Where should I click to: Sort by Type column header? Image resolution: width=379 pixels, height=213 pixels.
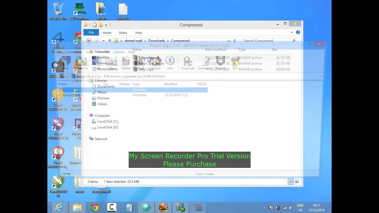[x=242, y=50]
